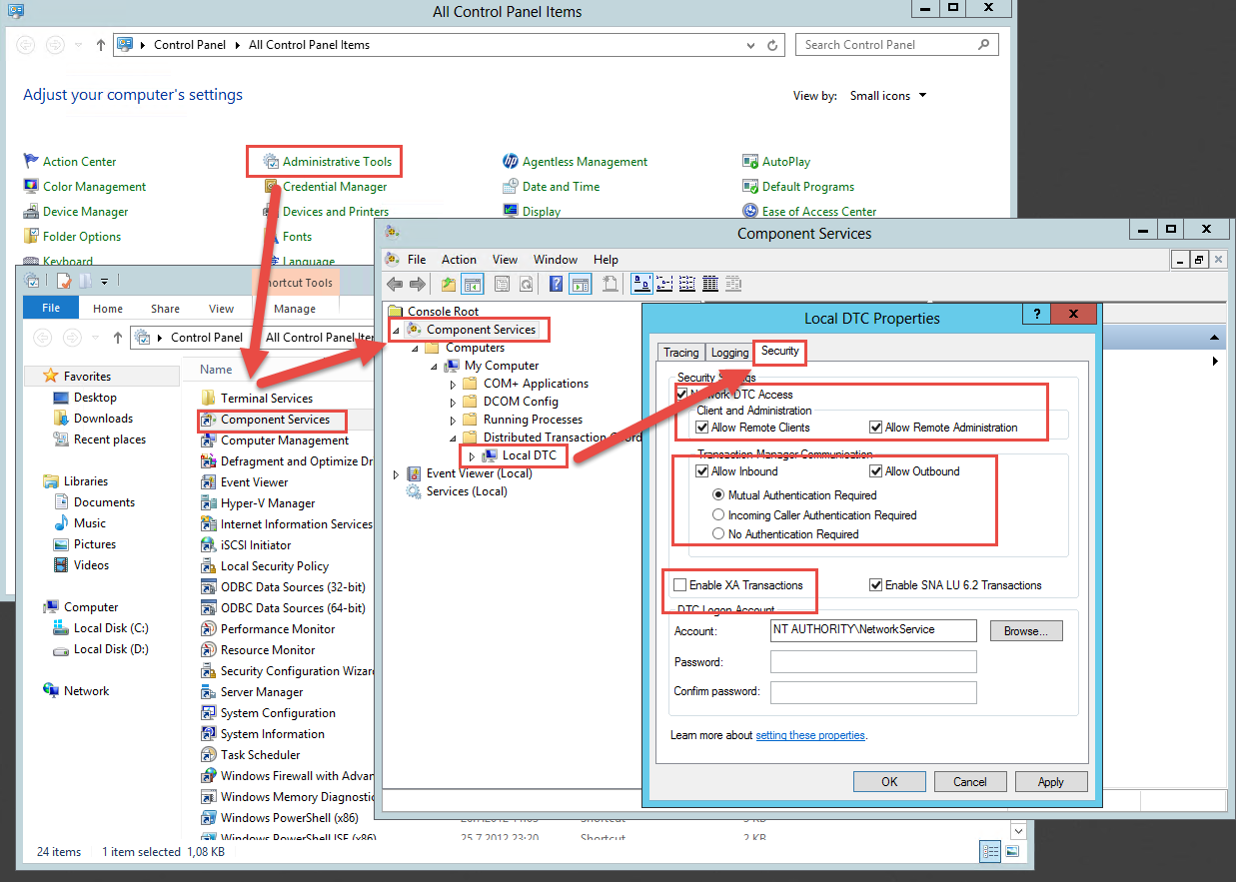The height and width of the screenshot is (882, 1236).
Task: Select the Performance Monitor shortcut icon
Action: [x=209, y=629]
